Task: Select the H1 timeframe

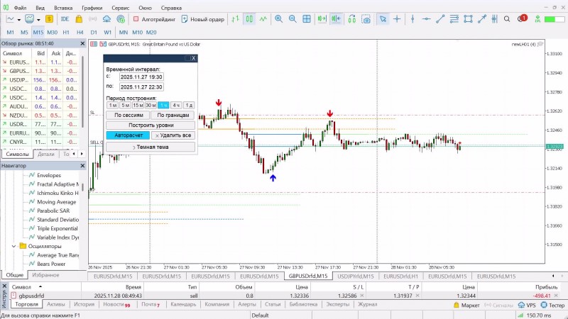Action: click(x=66, y=32)
